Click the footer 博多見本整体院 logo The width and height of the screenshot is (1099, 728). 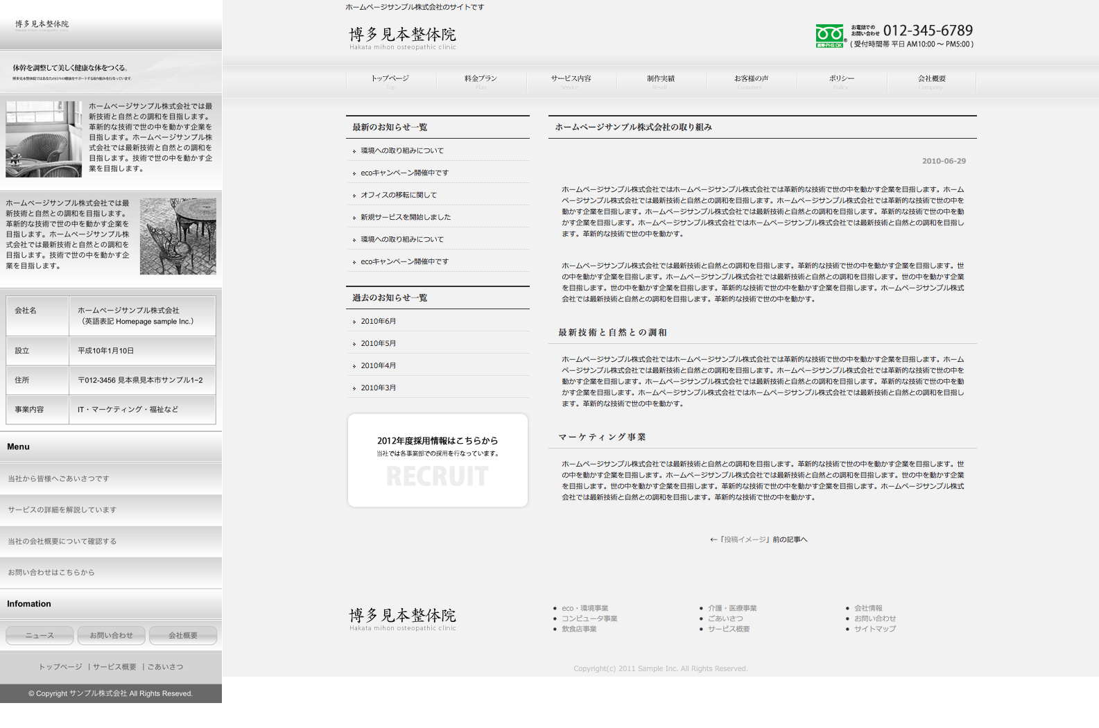pos(402,619)
